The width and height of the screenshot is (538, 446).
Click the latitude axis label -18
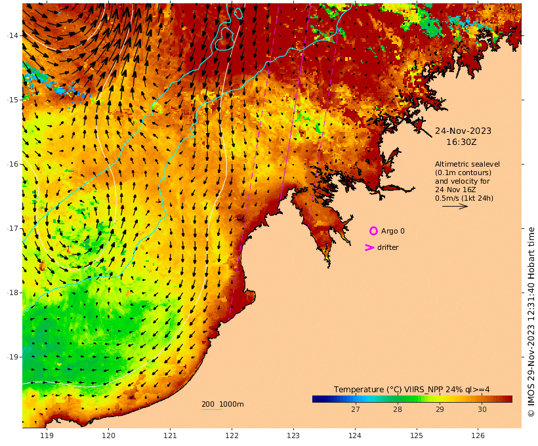(x=12, y=293)
